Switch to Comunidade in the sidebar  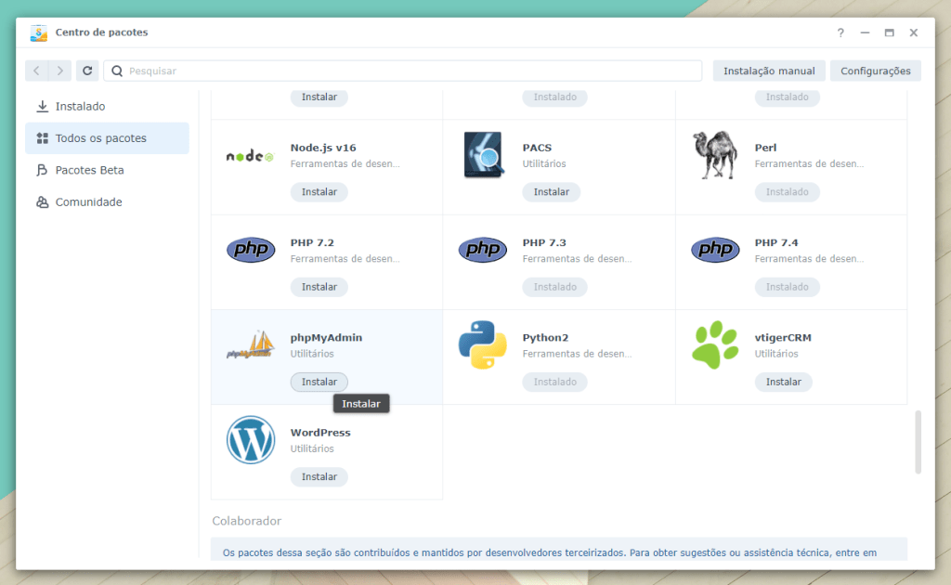(88, 202)
